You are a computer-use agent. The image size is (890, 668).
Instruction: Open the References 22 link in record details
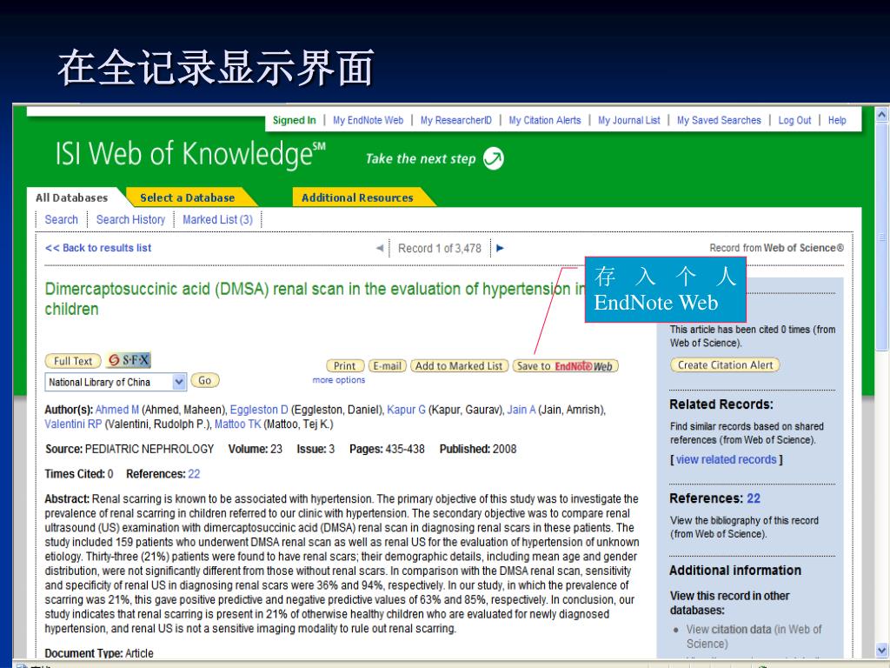[x=194, y=474]
